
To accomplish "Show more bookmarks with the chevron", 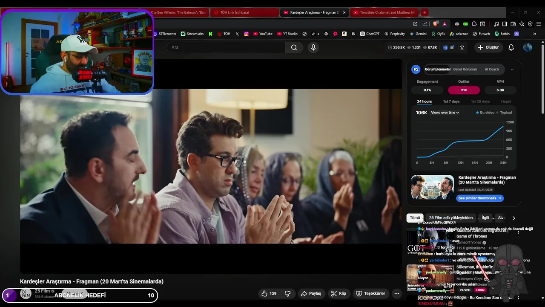I will (x=535, y=34).
